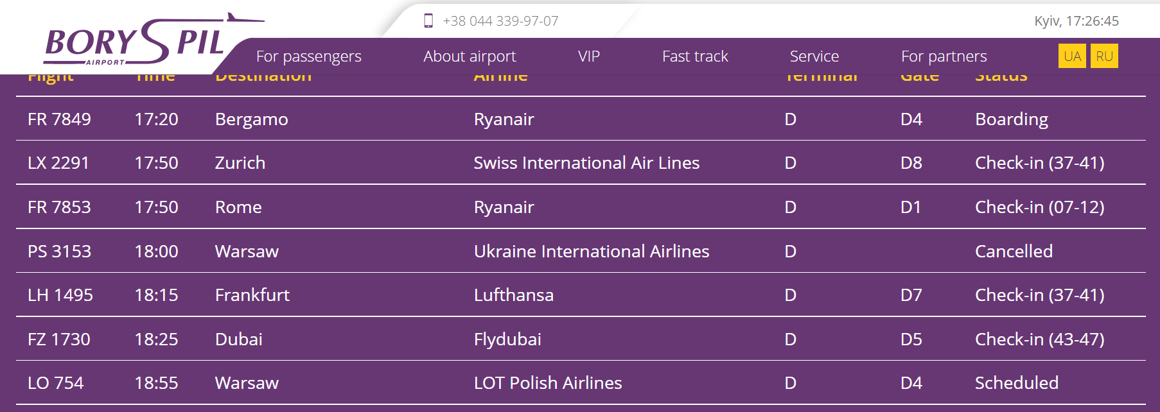Open cancelled flight PS 3153 row
The width and height of the screenshot is (1160, 412).
pyautogui.click(x=59, y=252)
